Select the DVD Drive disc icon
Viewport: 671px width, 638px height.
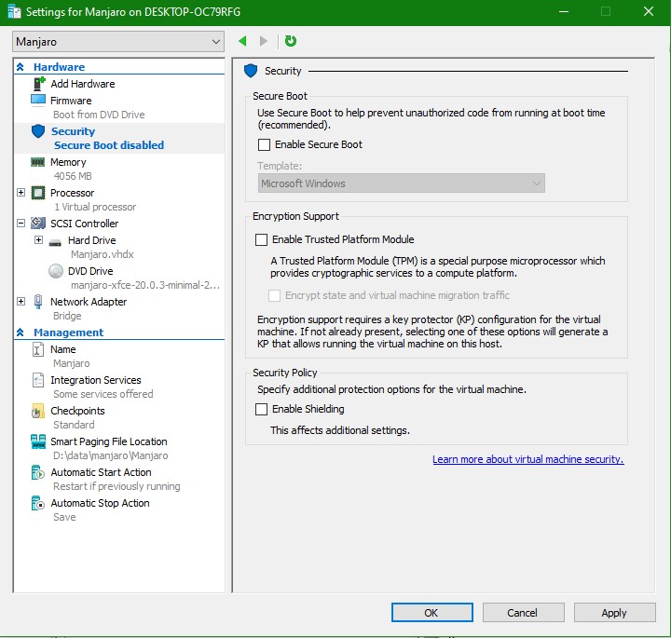point(55,271)
